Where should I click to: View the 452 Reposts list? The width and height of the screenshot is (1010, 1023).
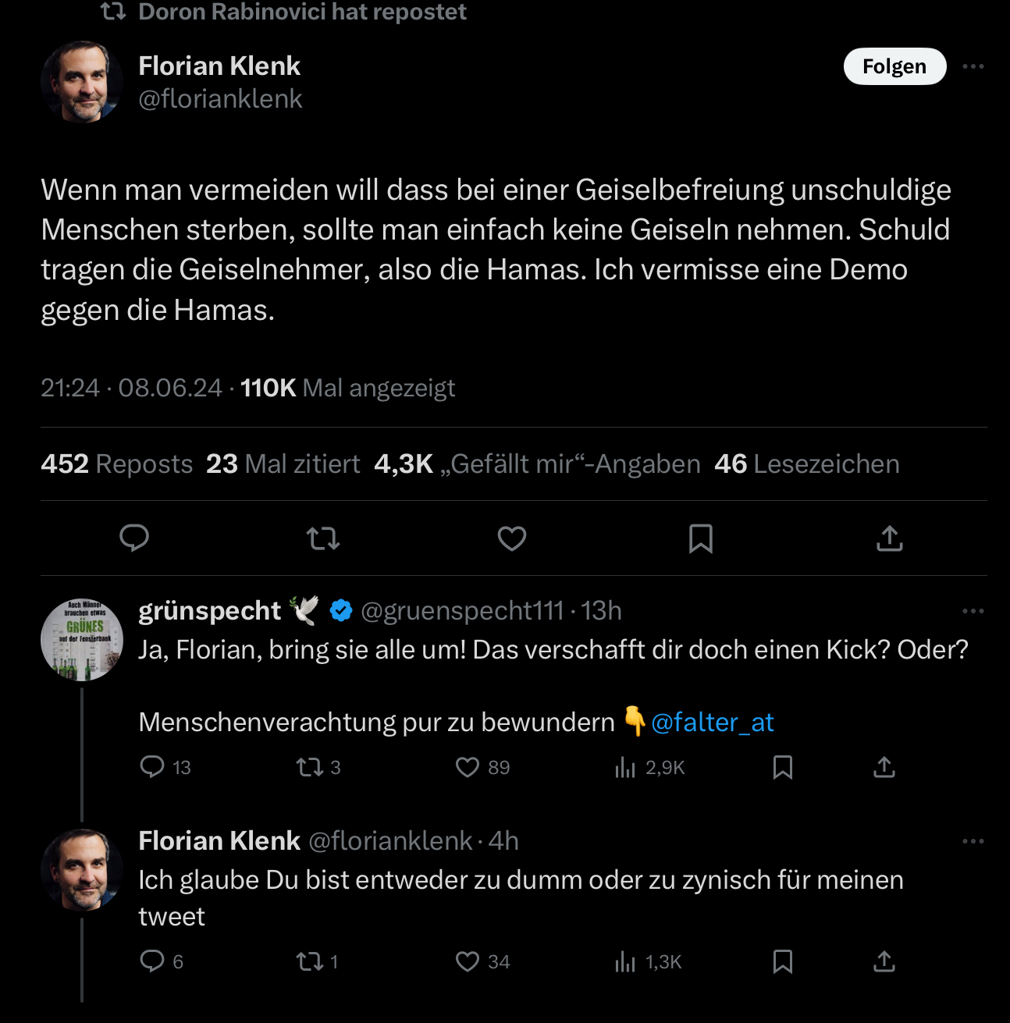pyautogui.click(x=117, y=464)
